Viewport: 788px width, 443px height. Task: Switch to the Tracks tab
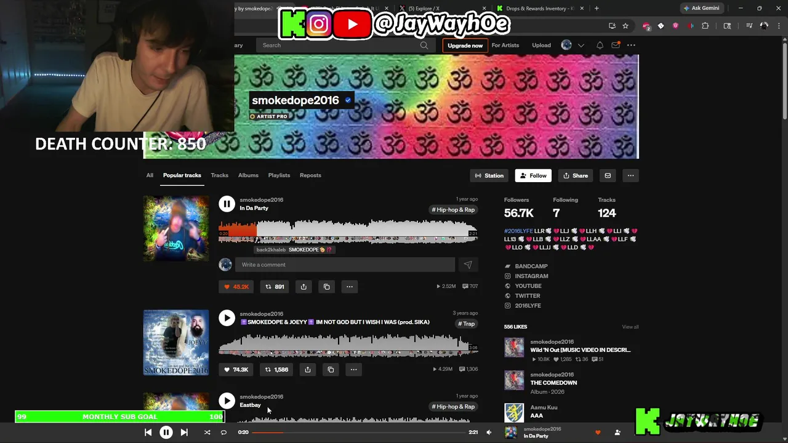point(219,175)
